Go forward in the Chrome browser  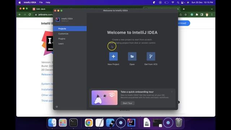click(x=25, y=14)
